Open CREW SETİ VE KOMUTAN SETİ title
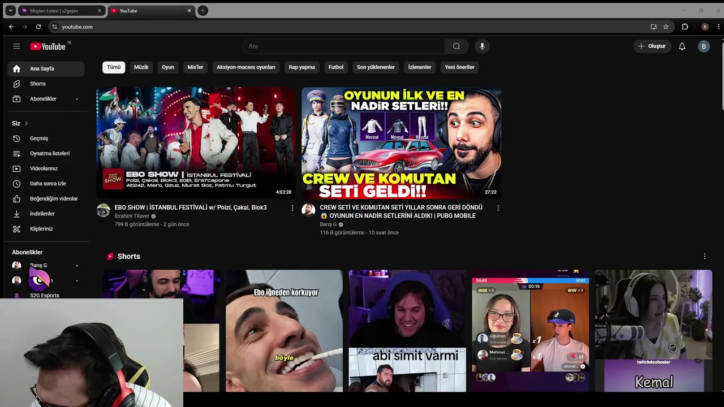This screenshot has width=724, height=407. (401, 211)
